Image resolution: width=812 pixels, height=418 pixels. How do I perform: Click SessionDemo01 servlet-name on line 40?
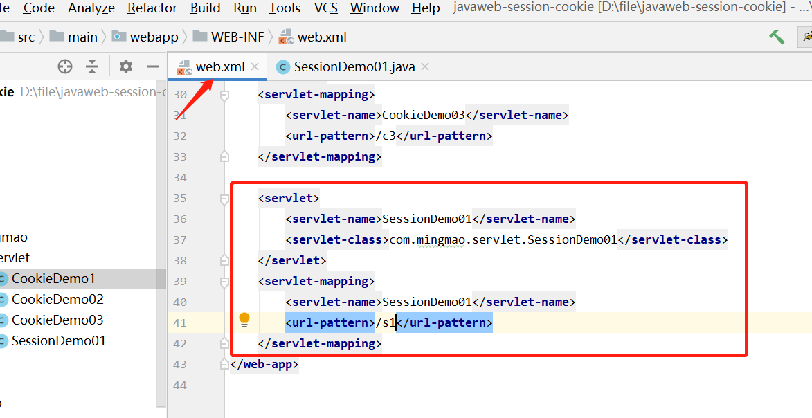coord(427,302)
